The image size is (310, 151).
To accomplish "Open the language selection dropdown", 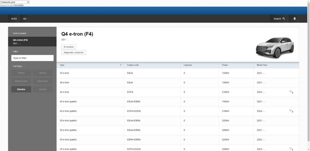I will (15, 2).
